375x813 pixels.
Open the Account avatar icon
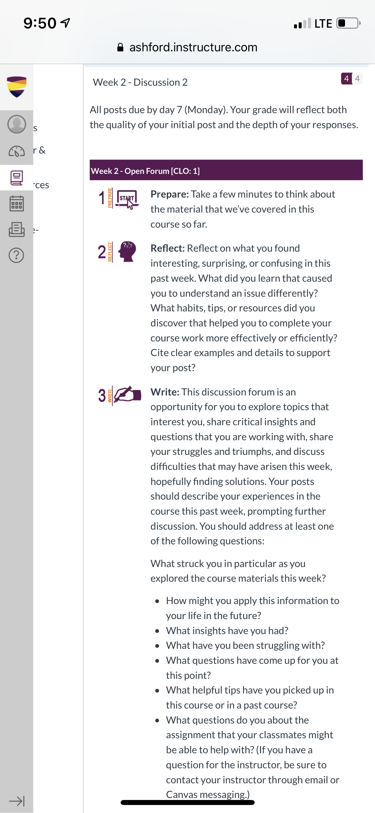pyautogui.click(x=16, y=124)
